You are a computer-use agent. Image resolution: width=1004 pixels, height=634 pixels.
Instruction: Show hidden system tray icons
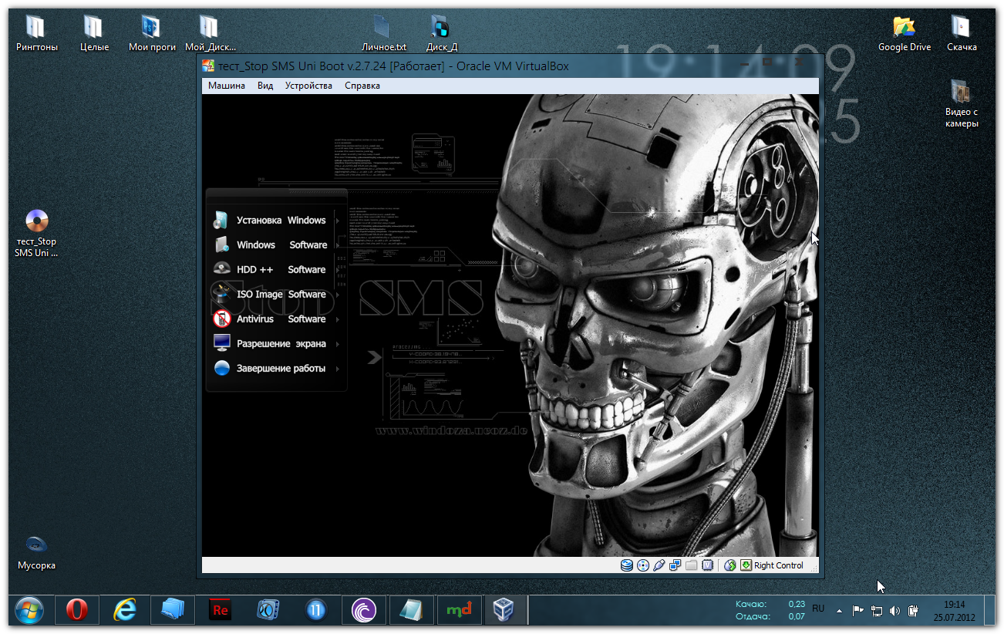[x=839, y=611]
